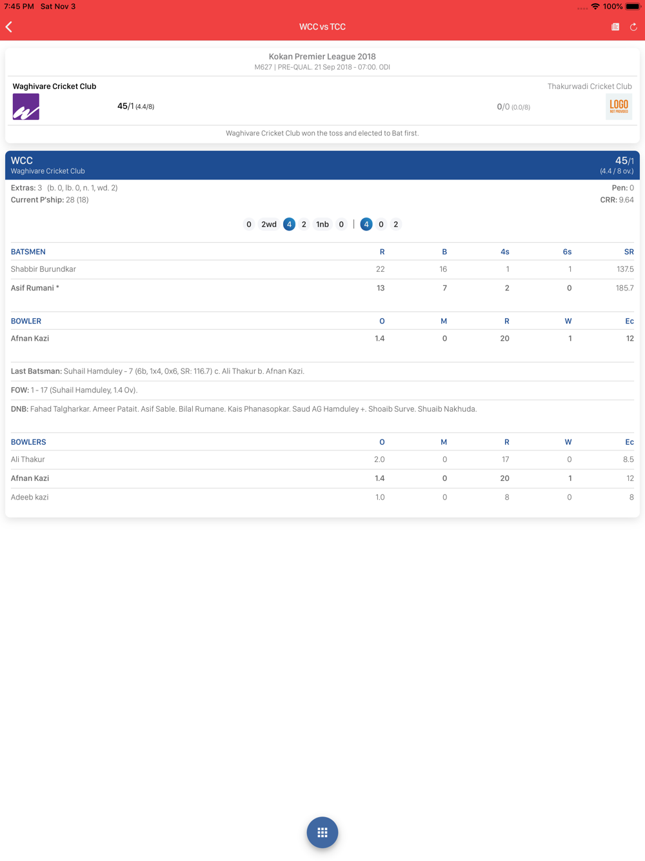Open the grid menu floating button

(322, 832)
